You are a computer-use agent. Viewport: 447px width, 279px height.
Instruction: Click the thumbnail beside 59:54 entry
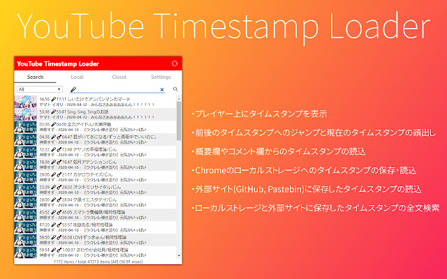click(x=26, y=252)
